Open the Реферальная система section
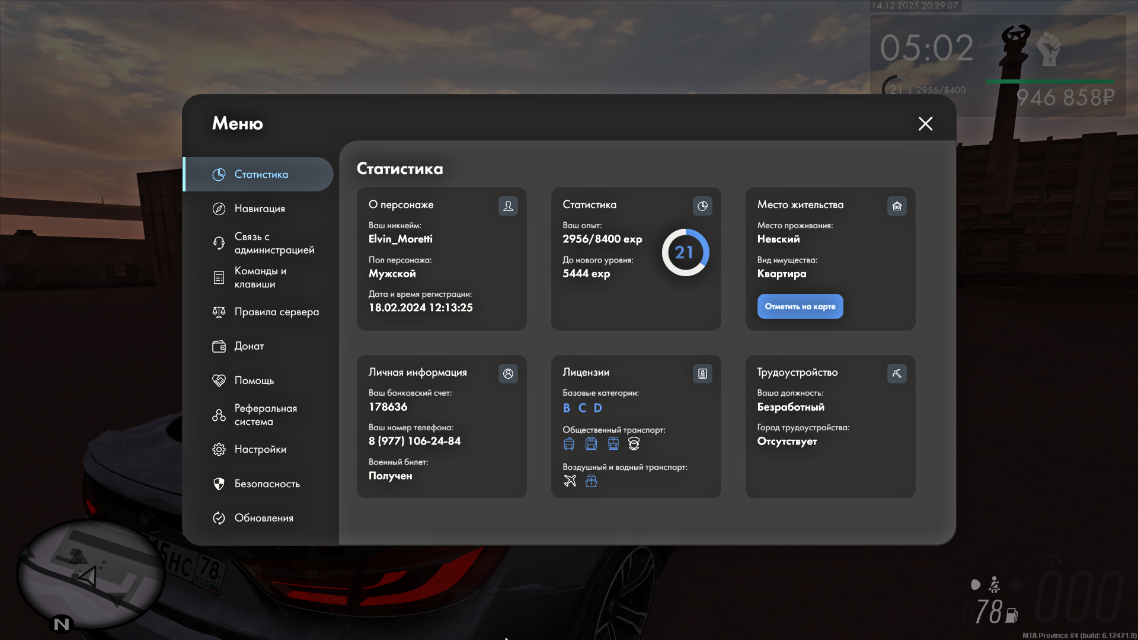Image resolution: width=1138 pixels, height=640 pixels. (x=265, y=415)
